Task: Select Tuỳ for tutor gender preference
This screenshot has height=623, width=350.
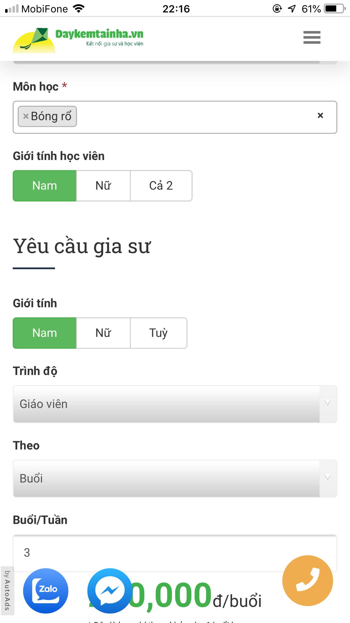Action: click(x=158, y=333)
